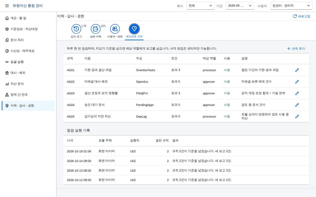
Task: Open 일괄 실행 in the sidebar
Action: tap(17, 62)
